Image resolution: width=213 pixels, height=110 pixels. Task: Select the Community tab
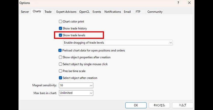click(x=155, y=12)
